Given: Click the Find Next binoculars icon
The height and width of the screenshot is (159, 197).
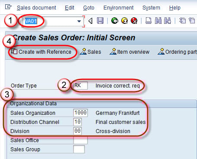Looking at the screenshot, I should pos(168,21).
